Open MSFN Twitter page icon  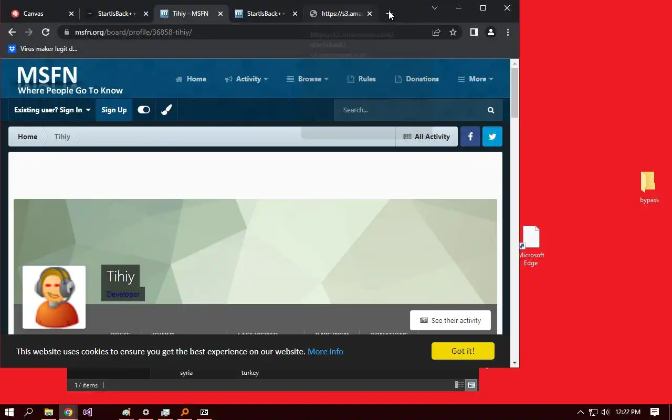(492, 136)
